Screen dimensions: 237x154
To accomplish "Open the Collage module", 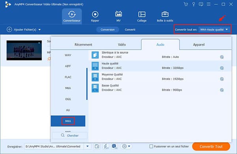I will click(x=142, y=16).
